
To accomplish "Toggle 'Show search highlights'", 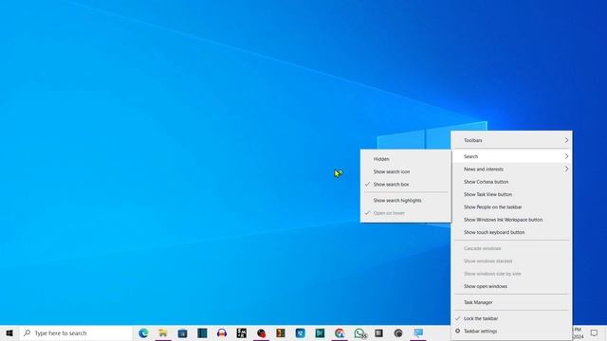I will pyautogui.click(x=405, y=200).
